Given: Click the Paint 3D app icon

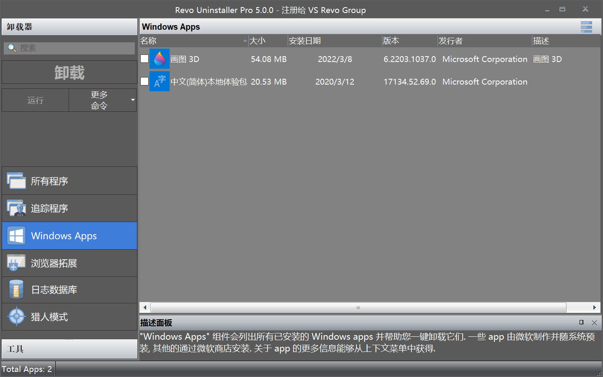Looking at the screenshot, I should click(x=160, y=59).
